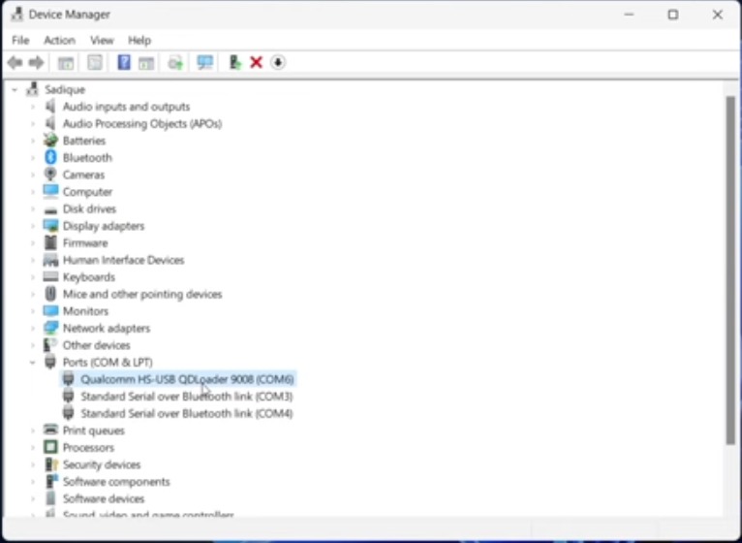
Task: Click the Processors category icon
Action: pos(50,447)
